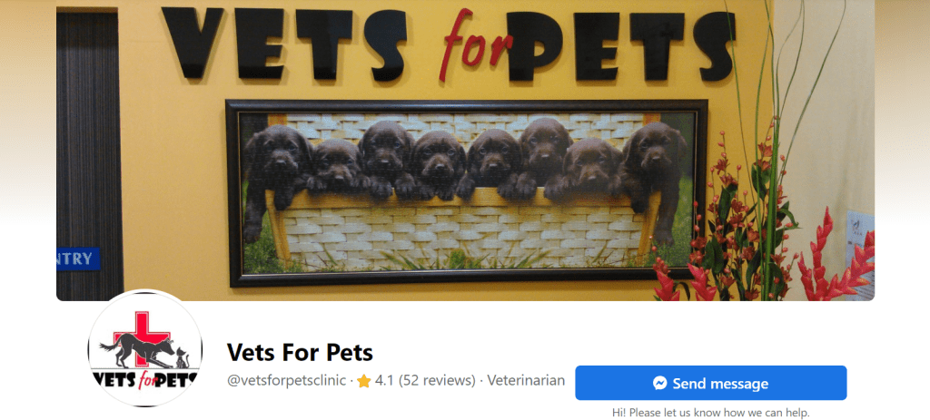The height and width of the screenshot is (420, 930).
Task: Open the Veterinarian category link
Action: [526, 380]
